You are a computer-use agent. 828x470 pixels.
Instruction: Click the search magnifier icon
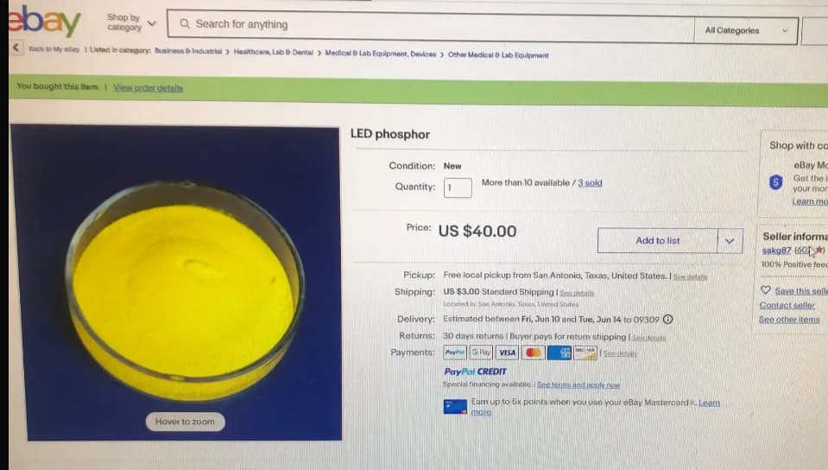[x=184, y=24]
